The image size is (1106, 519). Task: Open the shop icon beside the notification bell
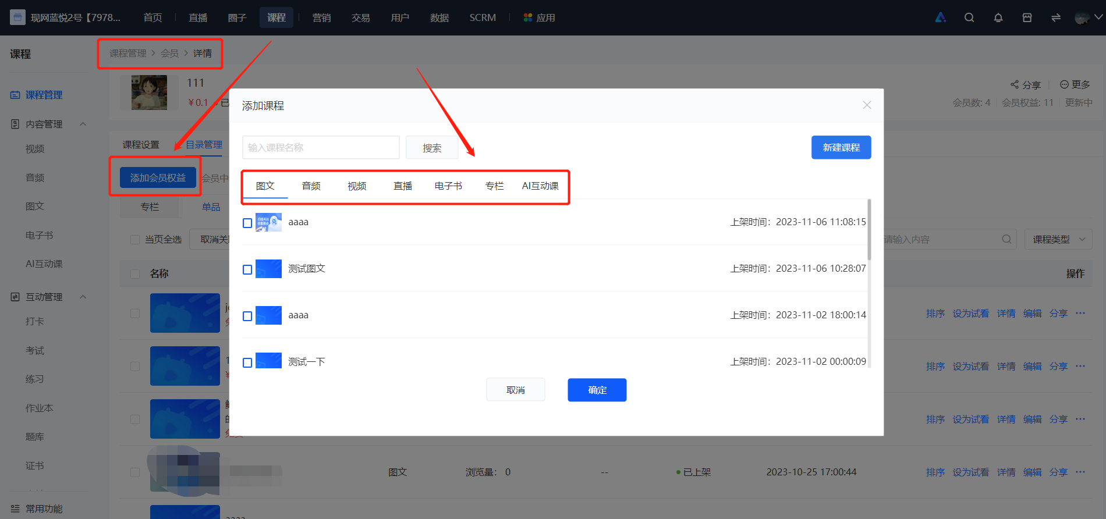(x=1027, y=17)
